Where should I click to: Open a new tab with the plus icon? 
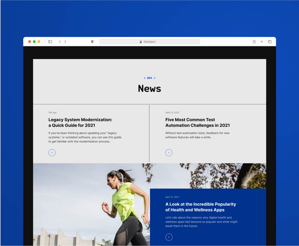[262, 42]
